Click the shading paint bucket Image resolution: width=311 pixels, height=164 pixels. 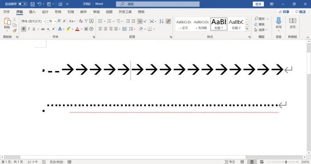pos(141,29)
